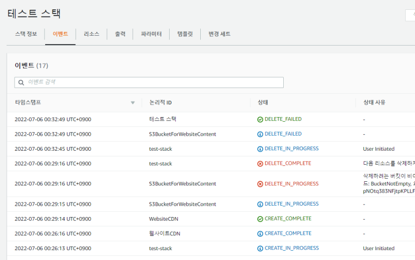Screen dimensions: 415x260
Task: Open the 변경 세트 tab
Action: pos(219,34)
